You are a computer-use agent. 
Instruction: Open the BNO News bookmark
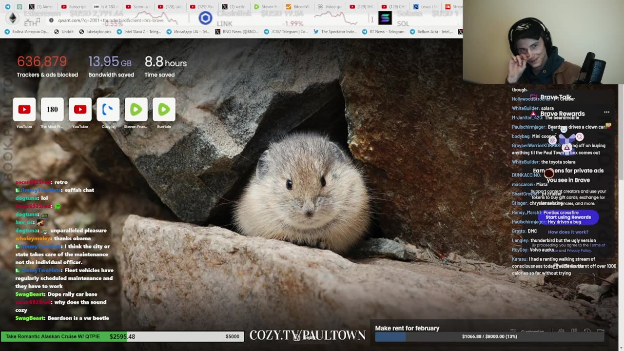[x=236, y=32]
